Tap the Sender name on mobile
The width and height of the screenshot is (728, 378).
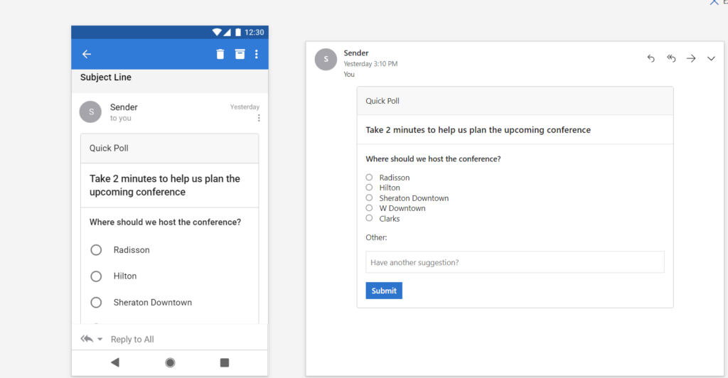[x=124, y=107]
